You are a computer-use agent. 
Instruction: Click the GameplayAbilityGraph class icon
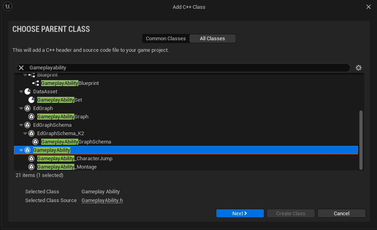coord(32,117)
